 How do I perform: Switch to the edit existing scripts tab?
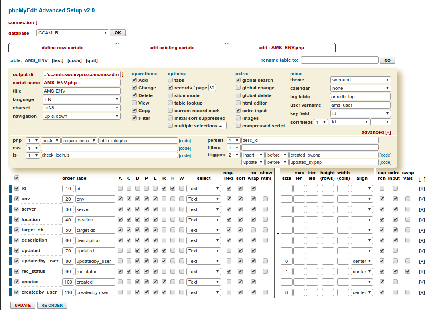coord(172,48)
